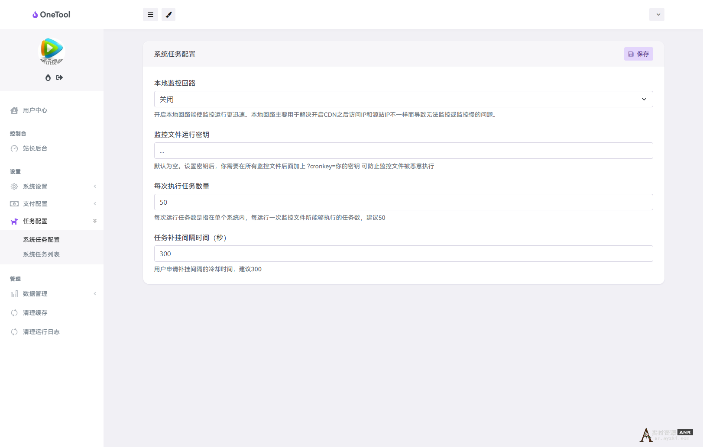Screen dimensions: 703x447
Task: Click the 控制台 section heading
Action: [18, 134]
